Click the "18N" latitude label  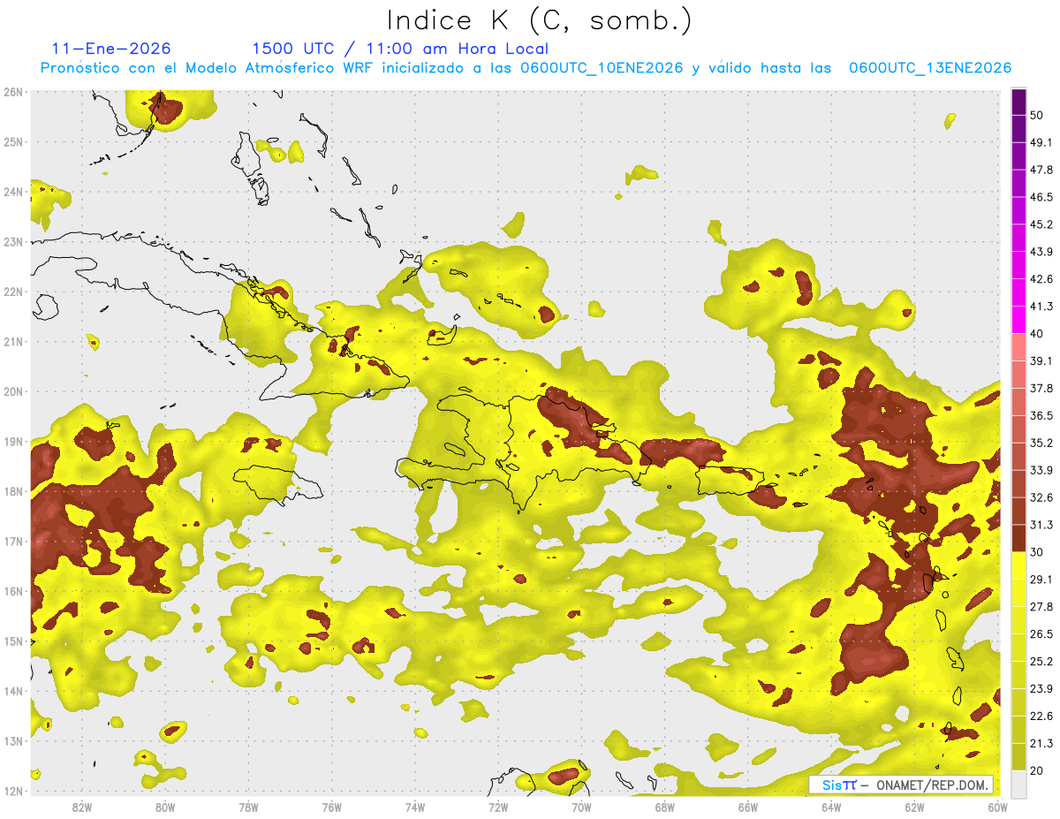point(13,491)
